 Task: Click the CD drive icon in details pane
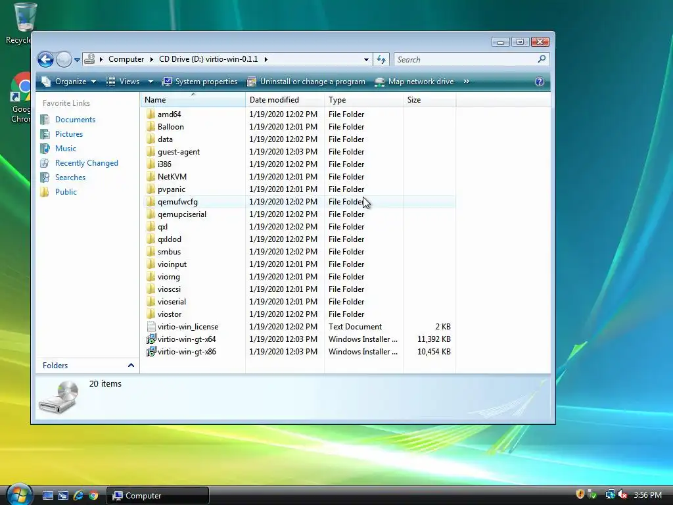58,397
